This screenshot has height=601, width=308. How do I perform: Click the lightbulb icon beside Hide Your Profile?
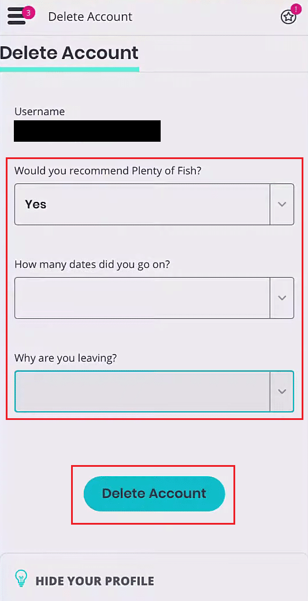coord(21,579)
